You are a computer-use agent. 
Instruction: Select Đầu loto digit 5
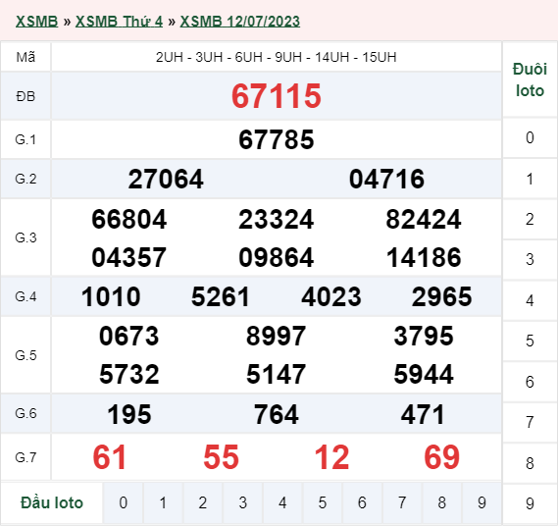click(x=323, y=502)
